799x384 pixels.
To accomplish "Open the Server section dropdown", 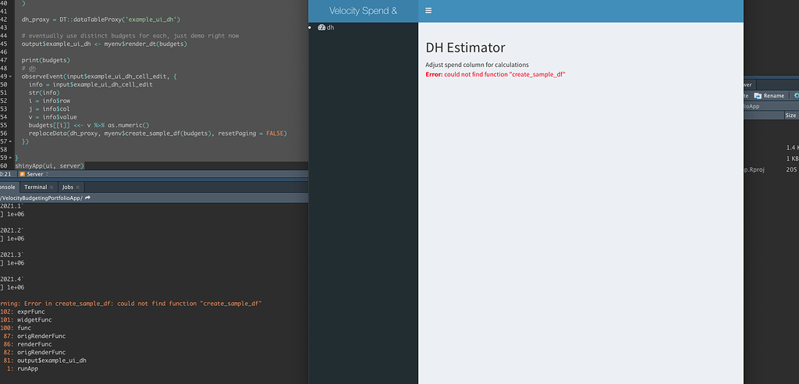I will click(x=34, y=174).
